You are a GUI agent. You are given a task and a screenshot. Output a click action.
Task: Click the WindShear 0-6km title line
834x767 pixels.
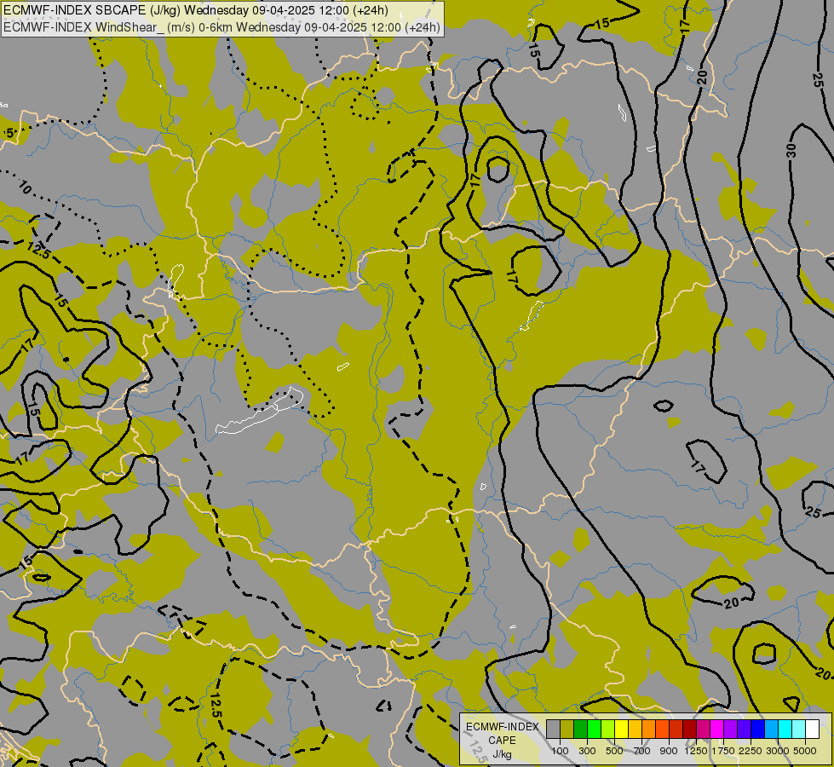pos(221,27)
